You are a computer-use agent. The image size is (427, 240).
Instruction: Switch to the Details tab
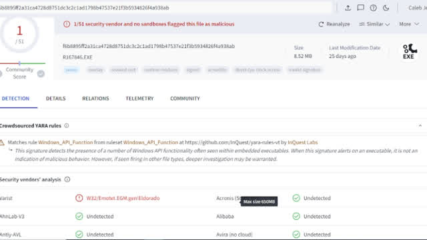tap(55, 99)
